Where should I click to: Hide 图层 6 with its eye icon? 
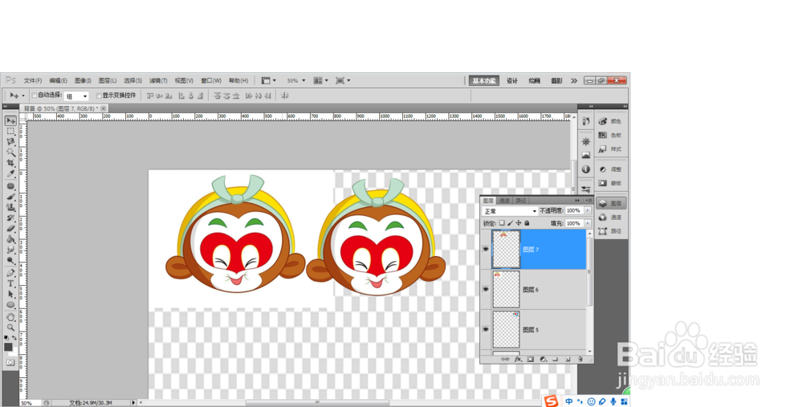point(486,289)
